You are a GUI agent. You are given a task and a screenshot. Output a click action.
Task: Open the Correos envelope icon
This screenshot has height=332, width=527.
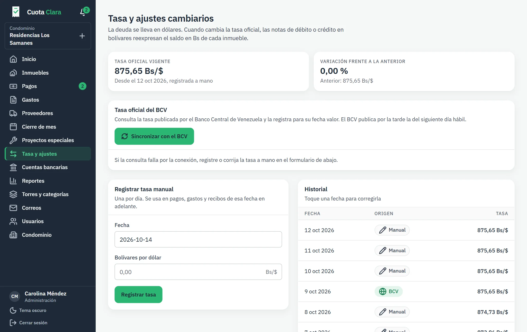[x=13, y=208]
